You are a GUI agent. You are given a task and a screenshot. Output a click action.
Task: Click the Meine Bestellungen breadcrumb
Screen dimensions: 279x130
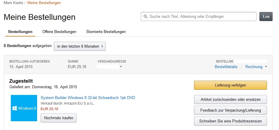44,3
